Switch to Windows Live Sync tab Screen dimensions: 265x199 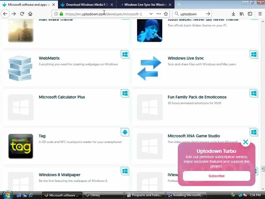click(x=145, y=5)
